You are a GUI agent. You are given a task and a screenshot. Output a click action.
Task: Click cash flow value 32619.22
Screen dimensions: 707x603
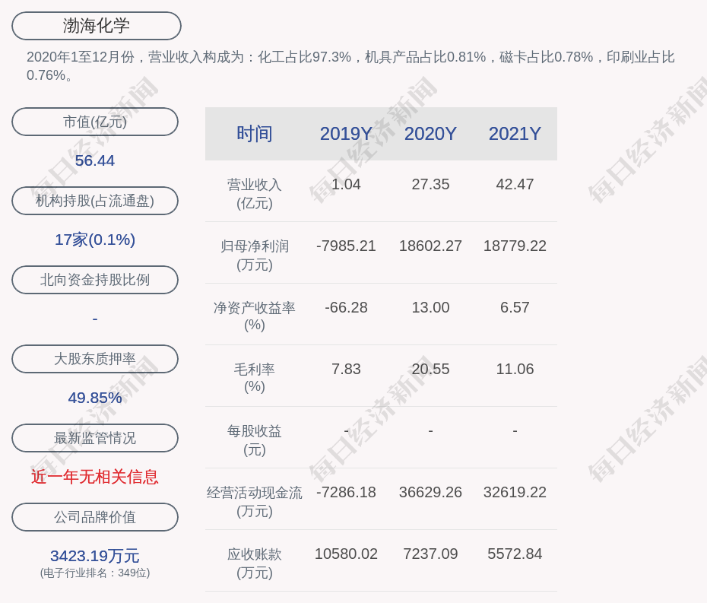pyautogui.click(x=515, y=492)
